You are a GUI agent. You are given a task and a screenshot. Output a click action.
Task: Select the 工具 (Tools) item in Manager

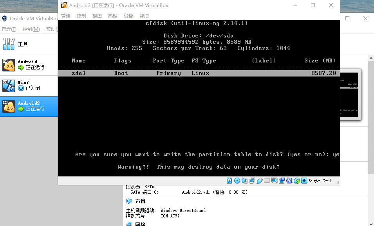coord(23,44)
